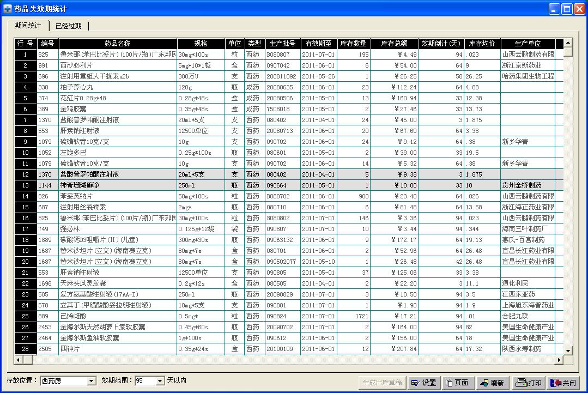Switch to the 已经过期 tab
This screenshot has height=393, width=588.
69,26
